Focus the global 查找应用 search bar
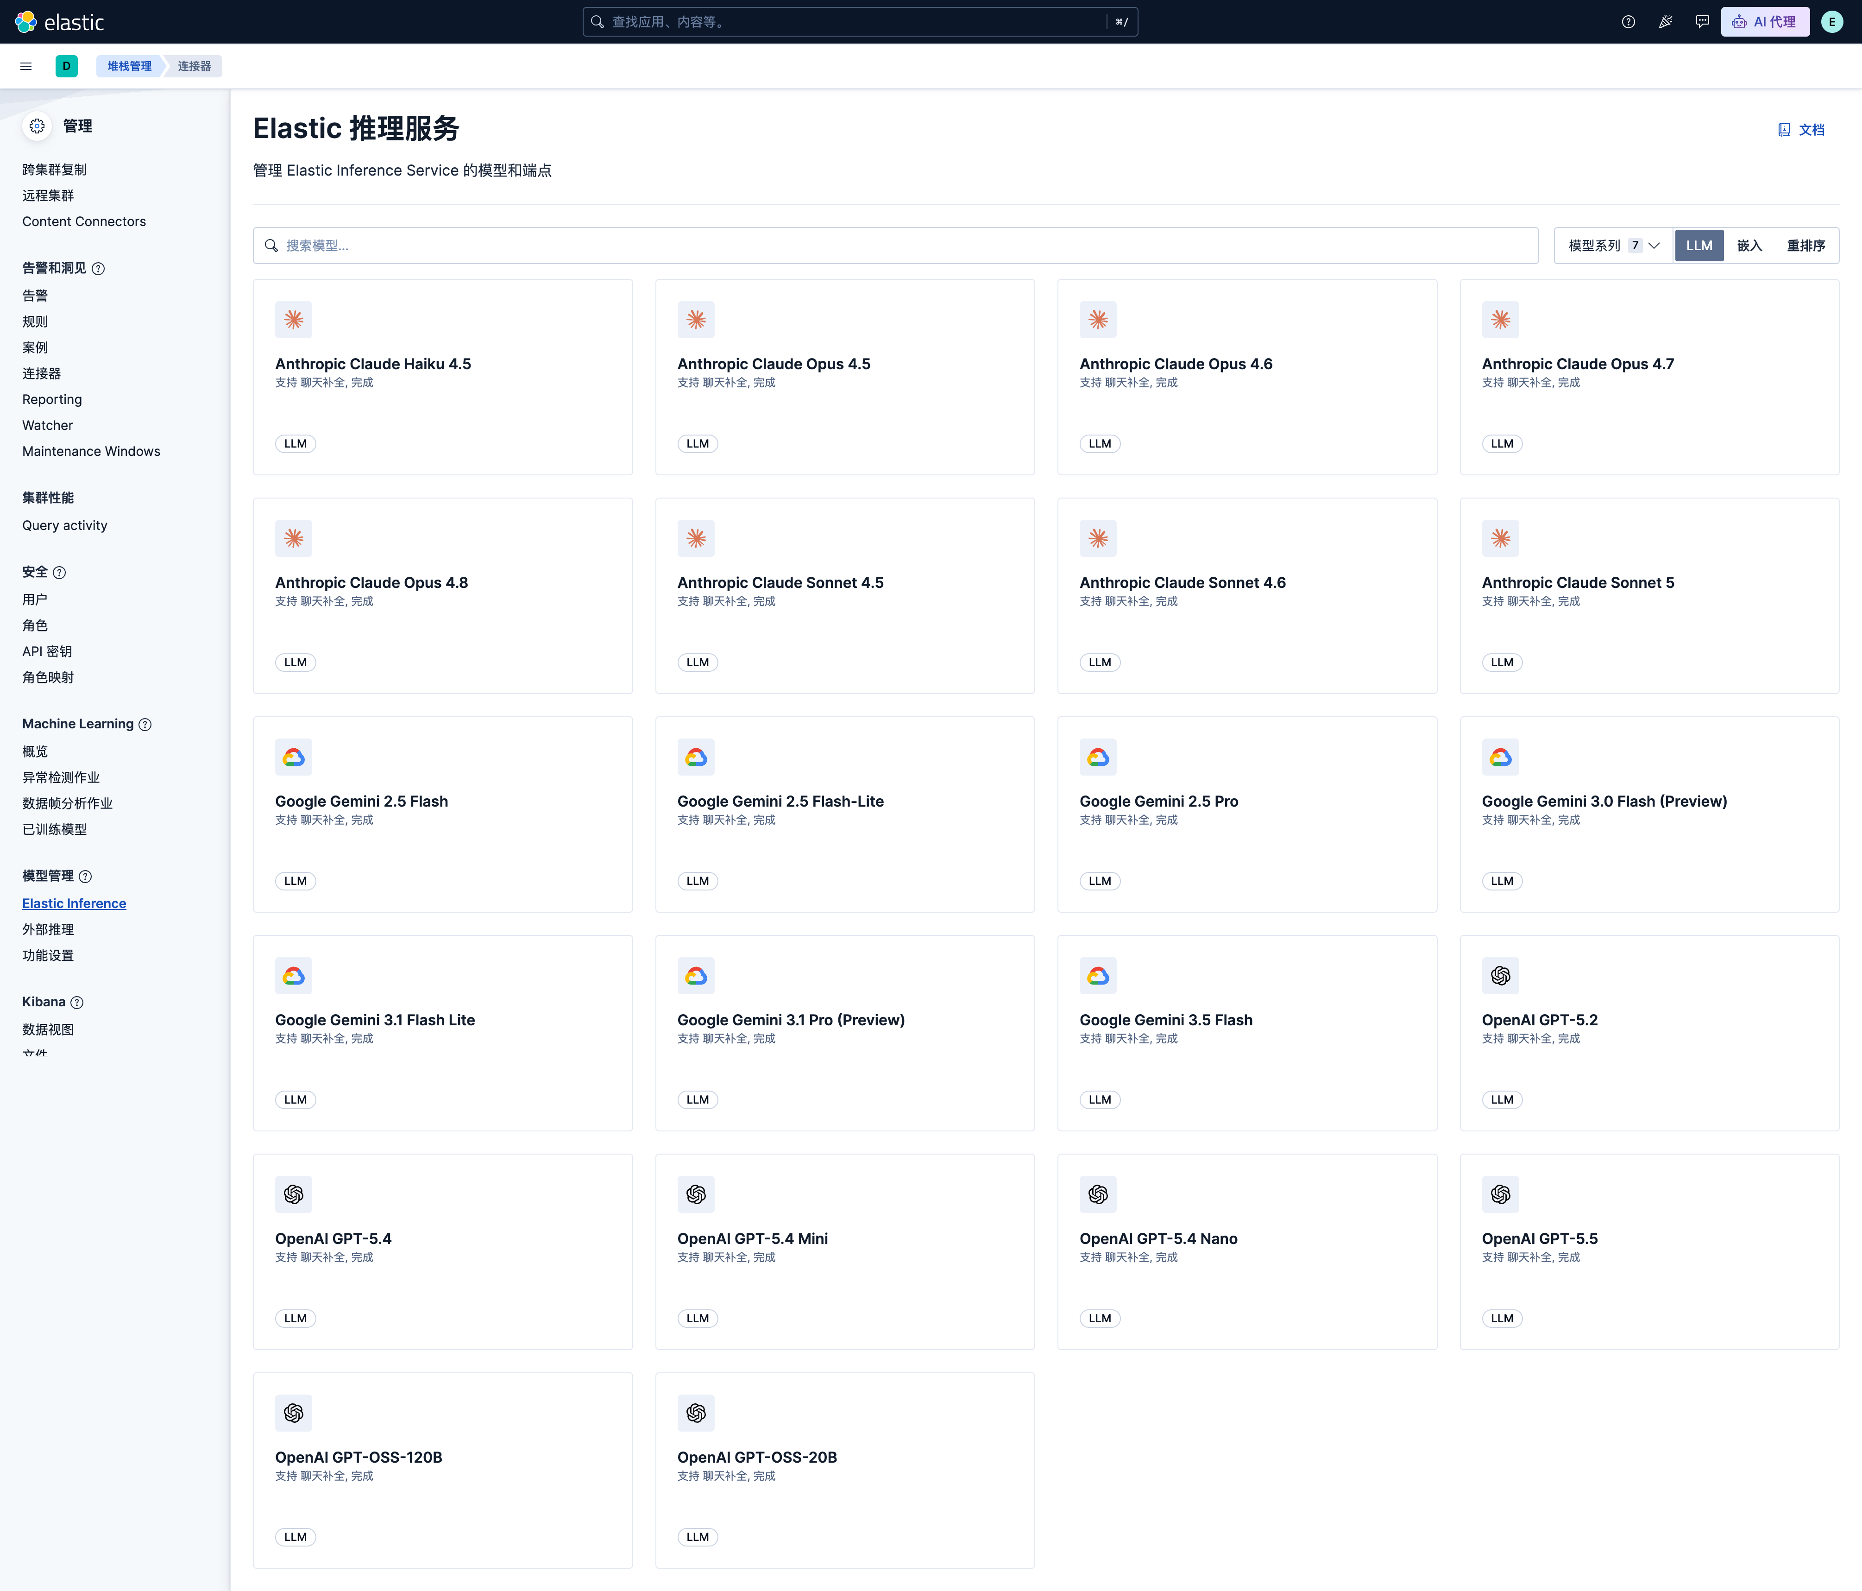 coord(860,22)
